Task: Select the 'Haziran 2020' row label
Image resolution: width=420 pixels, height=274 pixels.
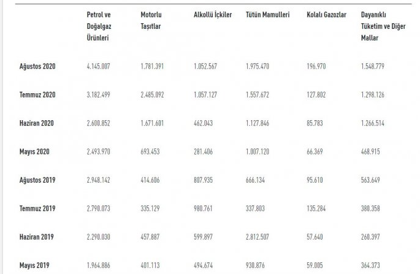Action: point(37,123)
